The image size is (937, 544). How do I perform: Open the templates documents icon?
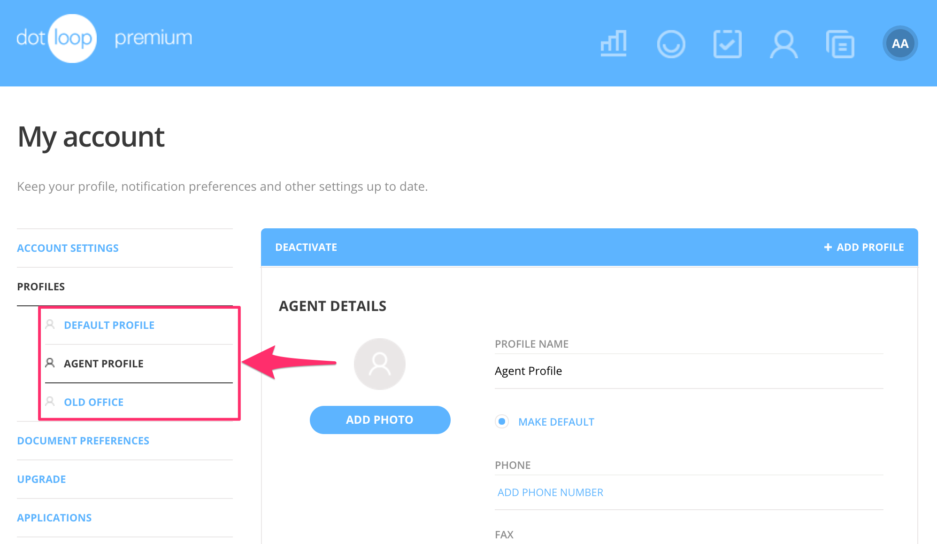(840, 43)
